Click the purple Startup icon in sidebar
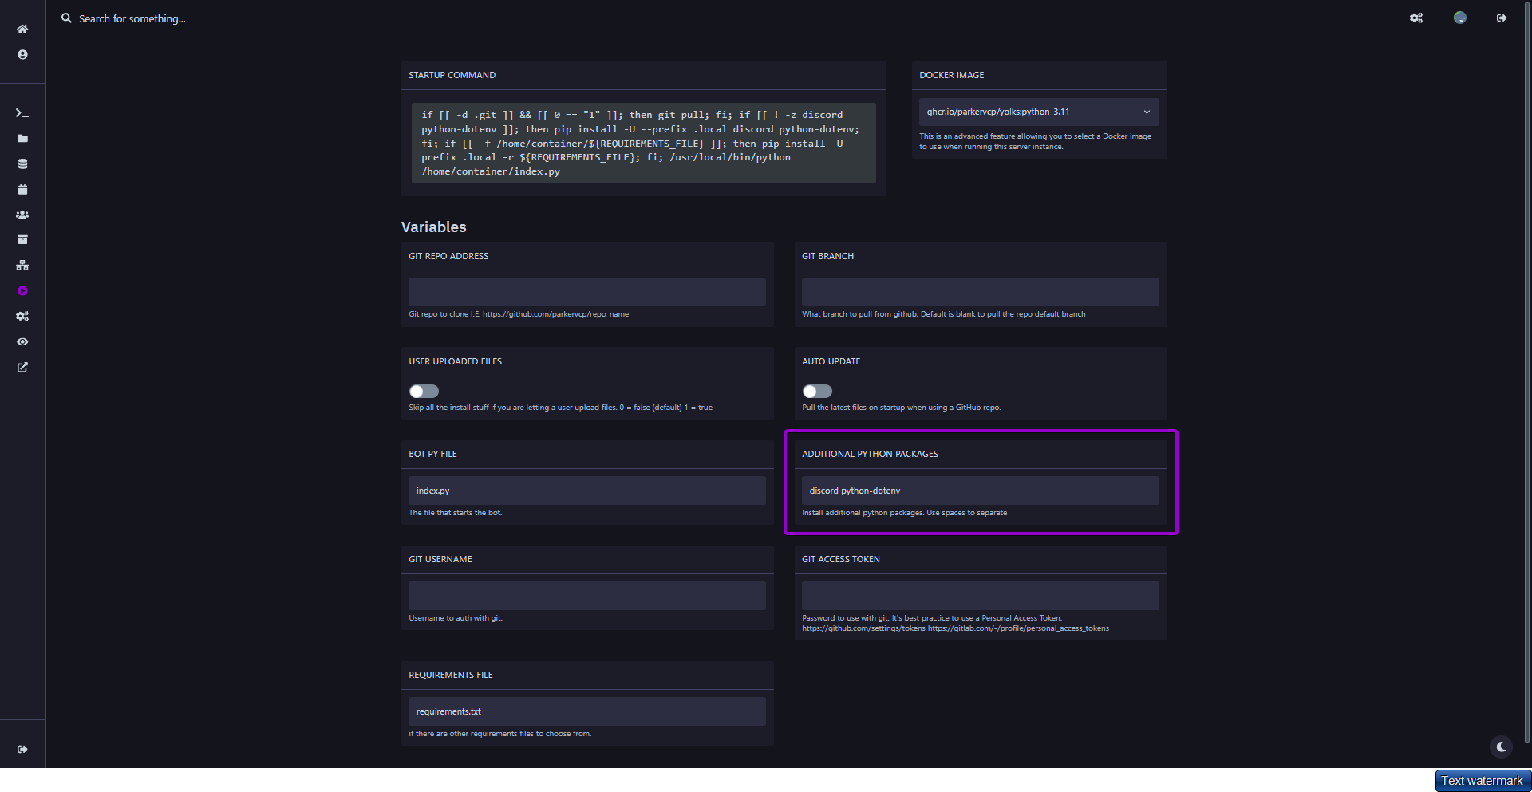This screenshot has width=1532, height=792. 22,291
